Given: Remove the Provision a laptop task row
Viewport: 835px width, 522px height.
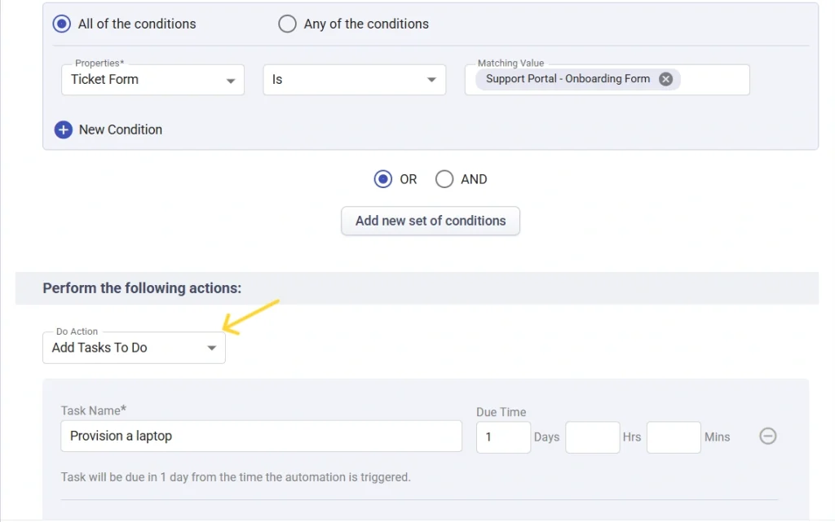Looking at the screenshot, I should [x=767, y=436].
